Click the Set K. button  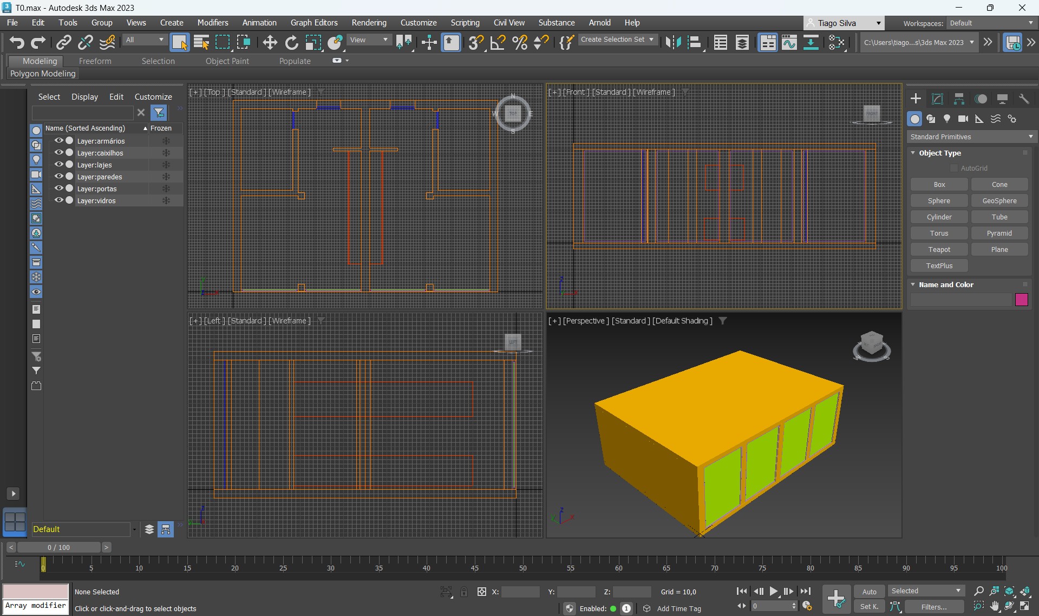click(869, 606)
